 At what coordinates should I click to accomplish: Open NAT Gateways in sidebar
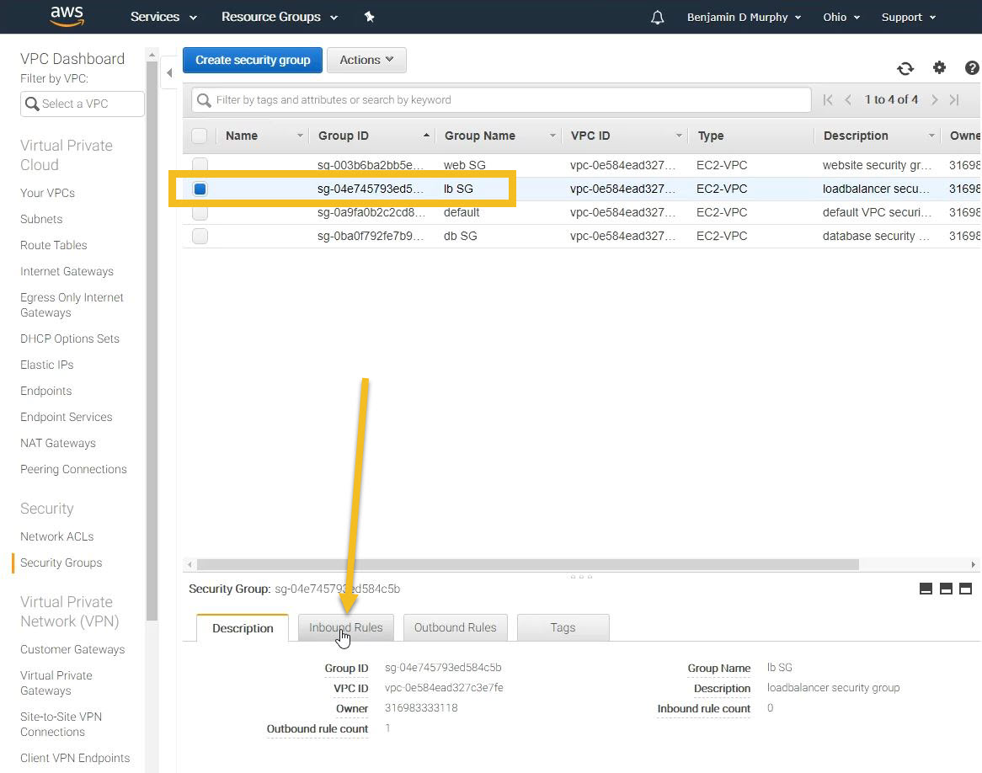[57, 444]
